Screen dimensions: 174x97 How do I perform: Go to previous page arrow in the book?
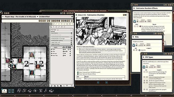pos(98,82)
